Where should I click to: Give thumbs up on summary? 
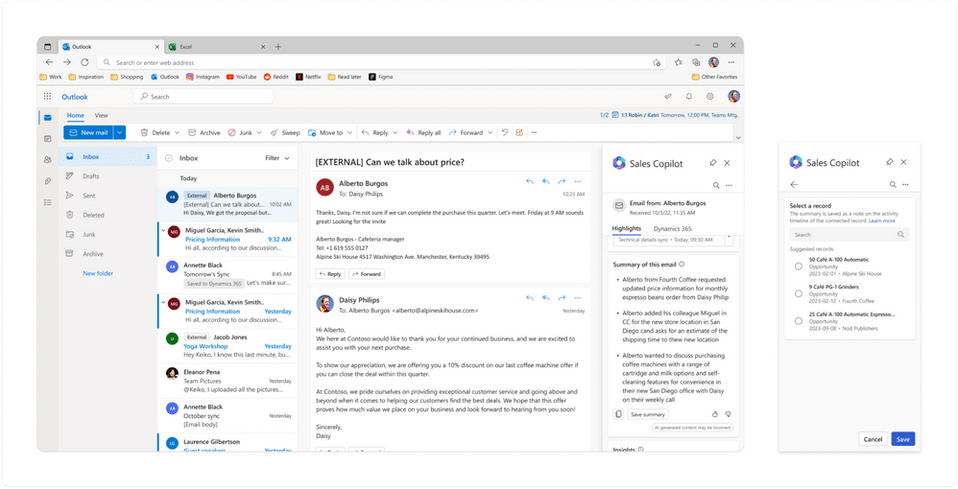(715, 414)
